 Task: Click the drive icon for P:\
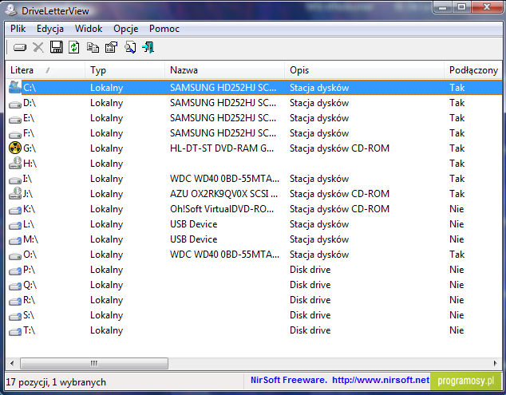pos(15,271)
